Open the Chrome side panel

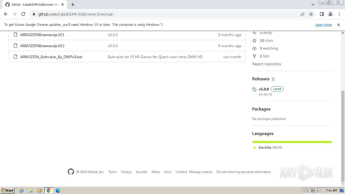click(x=322, y=14)
